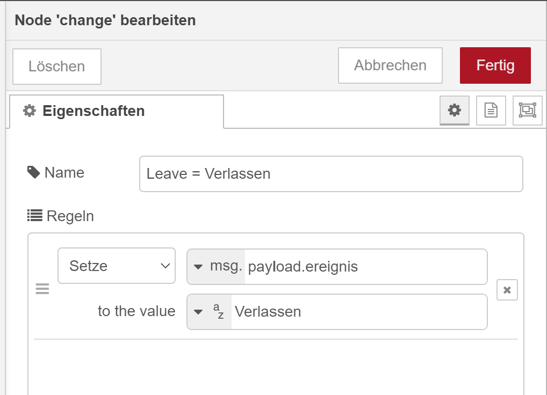The width and height of the screenshot is (547, 395).
Task: Open node appearance settings icon
Action: pos(527,111)
